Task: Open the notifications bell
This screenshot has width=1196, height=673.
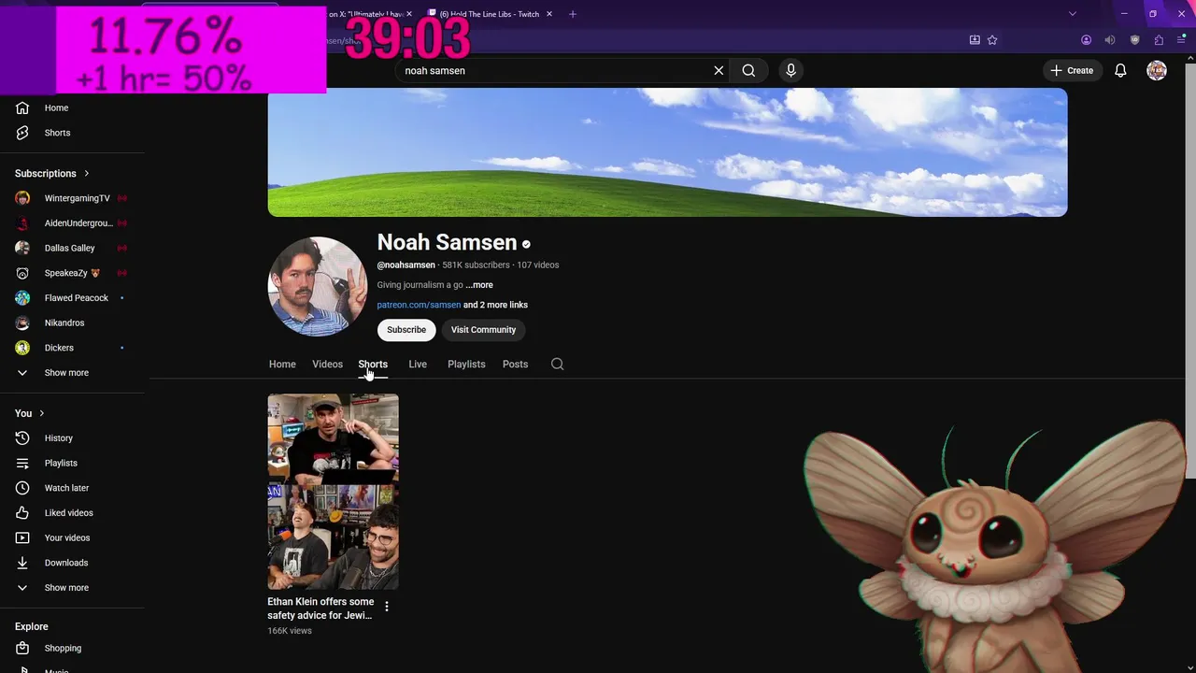Action: tap(1120, 70)
